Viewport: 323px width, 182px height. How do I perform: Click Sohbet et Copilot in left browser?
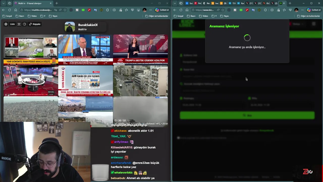click(162, 10)
